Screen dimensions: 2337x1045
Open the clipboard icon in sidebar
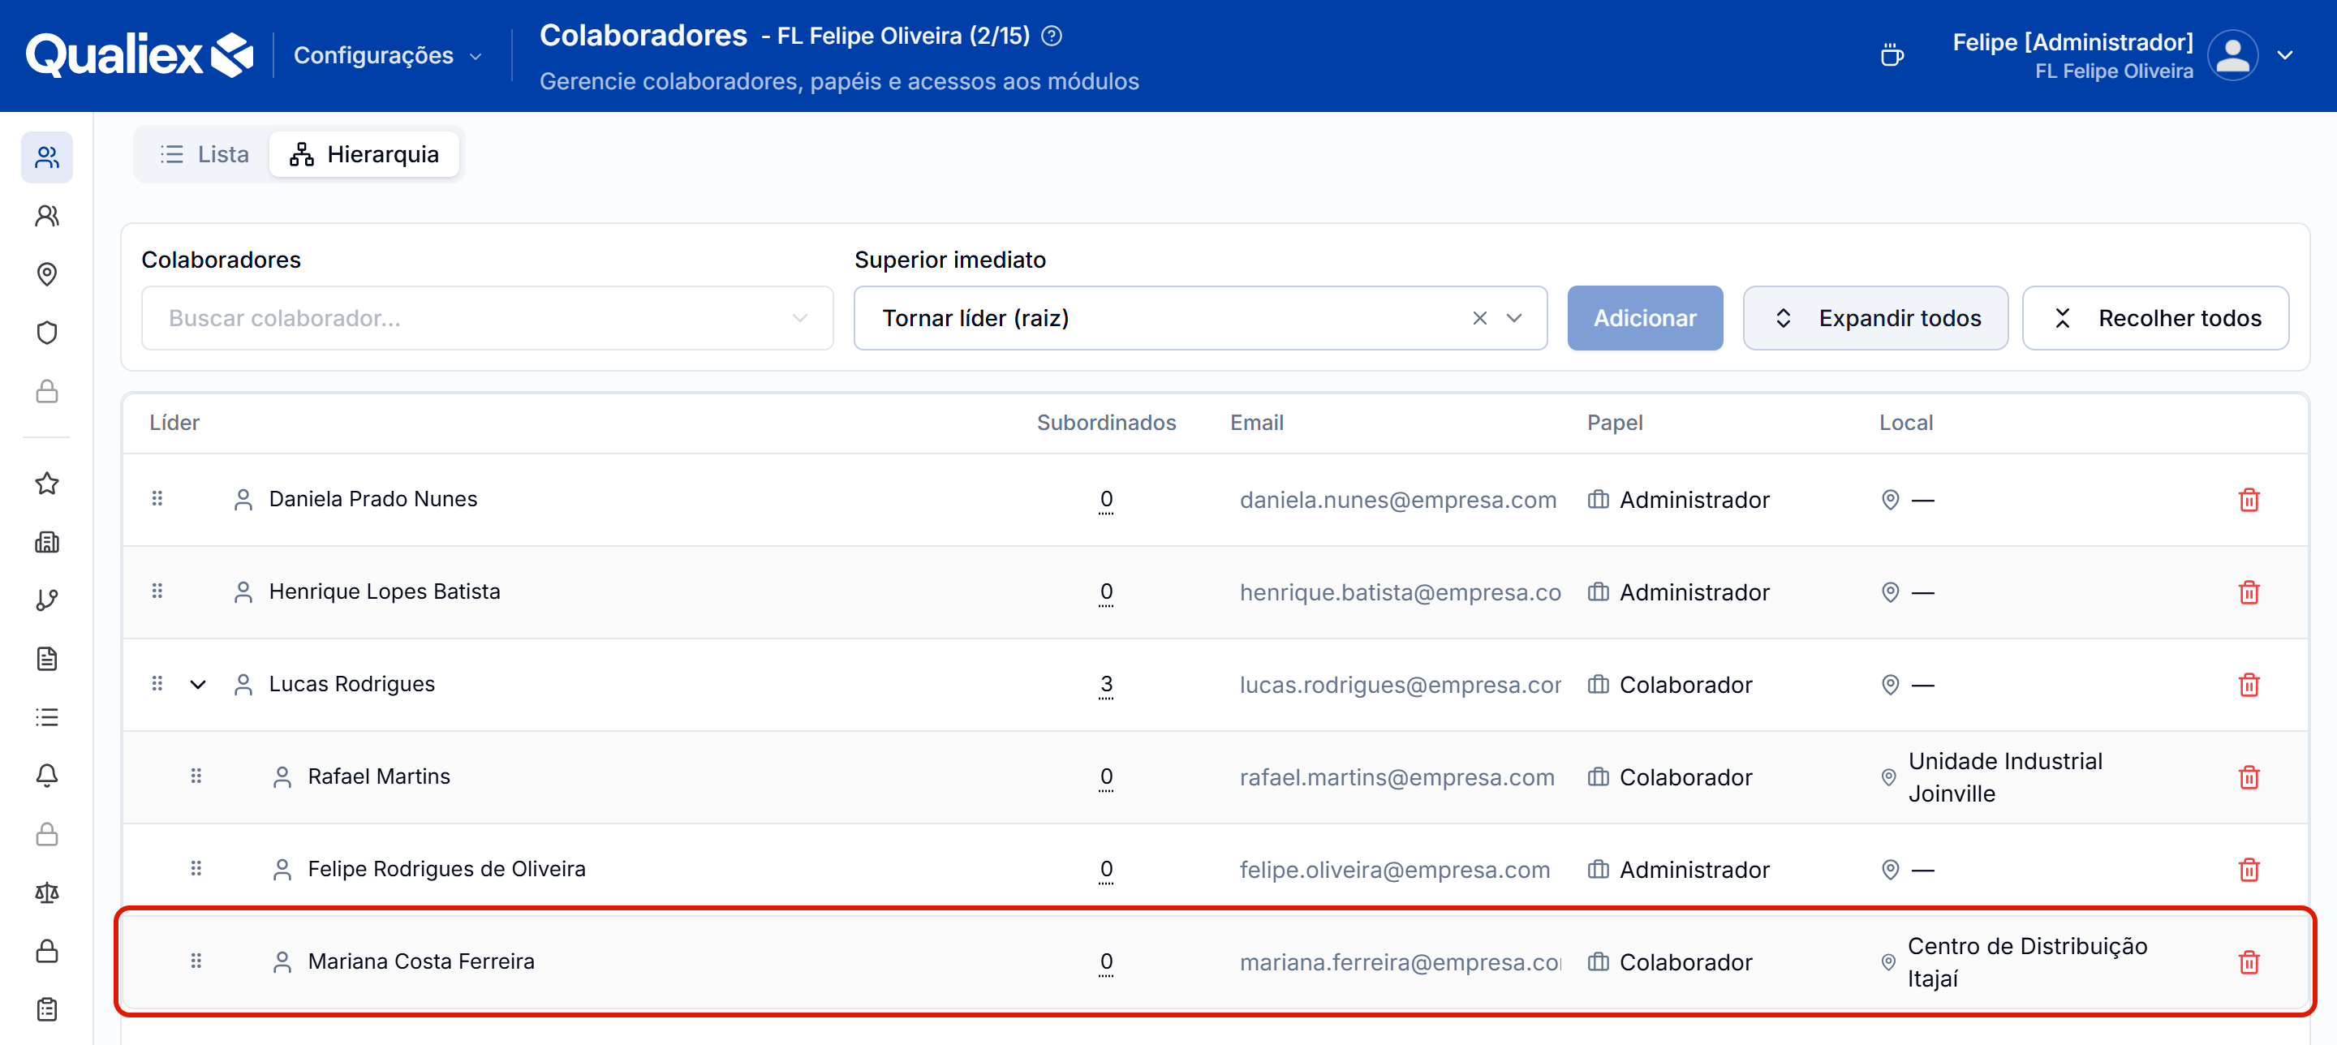(x=47, y=1009)
